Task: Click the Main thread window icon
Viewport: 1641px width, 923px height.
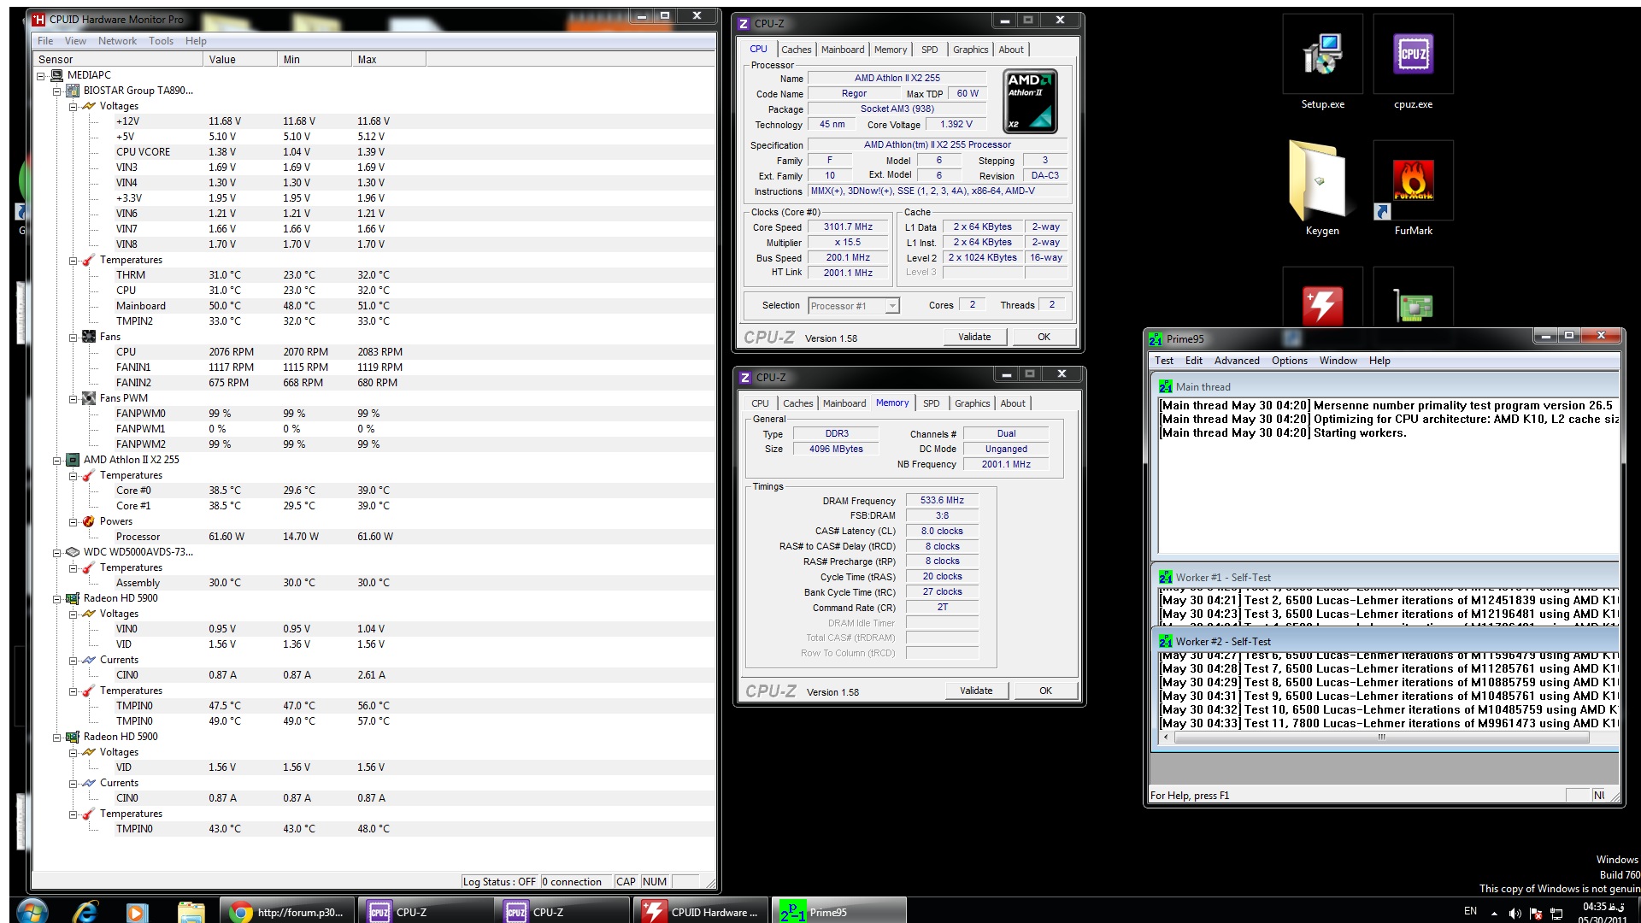Action: tap(1166, 387)
